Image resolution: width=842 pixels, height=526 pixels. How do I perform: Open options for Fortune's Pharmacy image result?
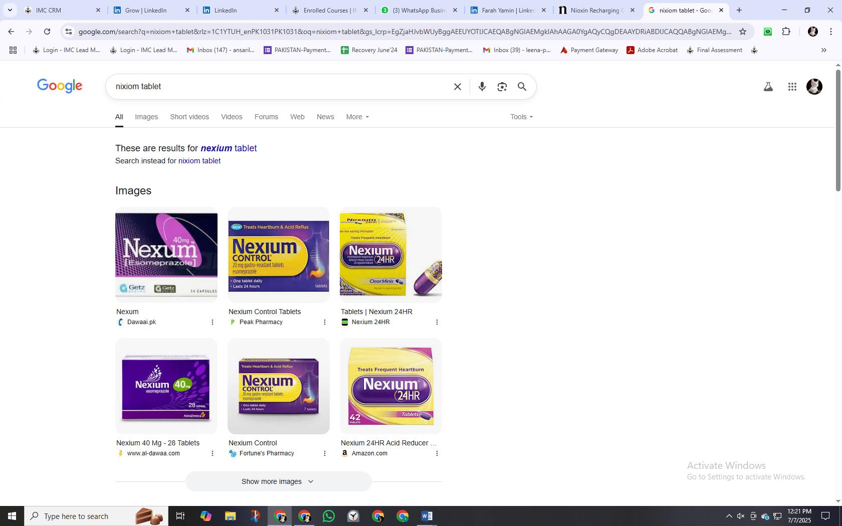324,453
